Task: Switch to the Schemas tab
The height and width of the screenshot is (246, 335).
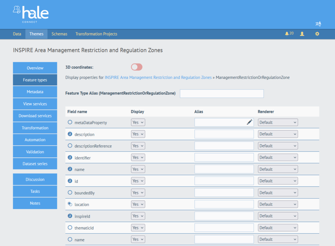Action: tap(59, 34)
